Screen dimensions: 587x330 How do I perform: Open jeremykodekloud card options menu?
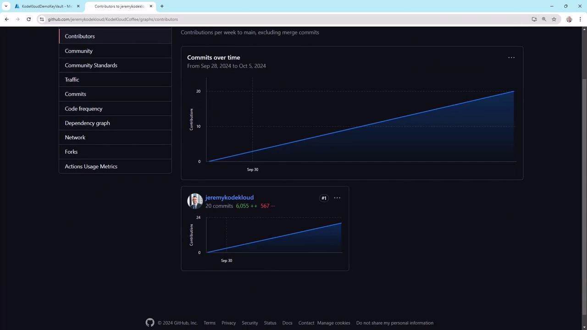[x=337, y=198]
